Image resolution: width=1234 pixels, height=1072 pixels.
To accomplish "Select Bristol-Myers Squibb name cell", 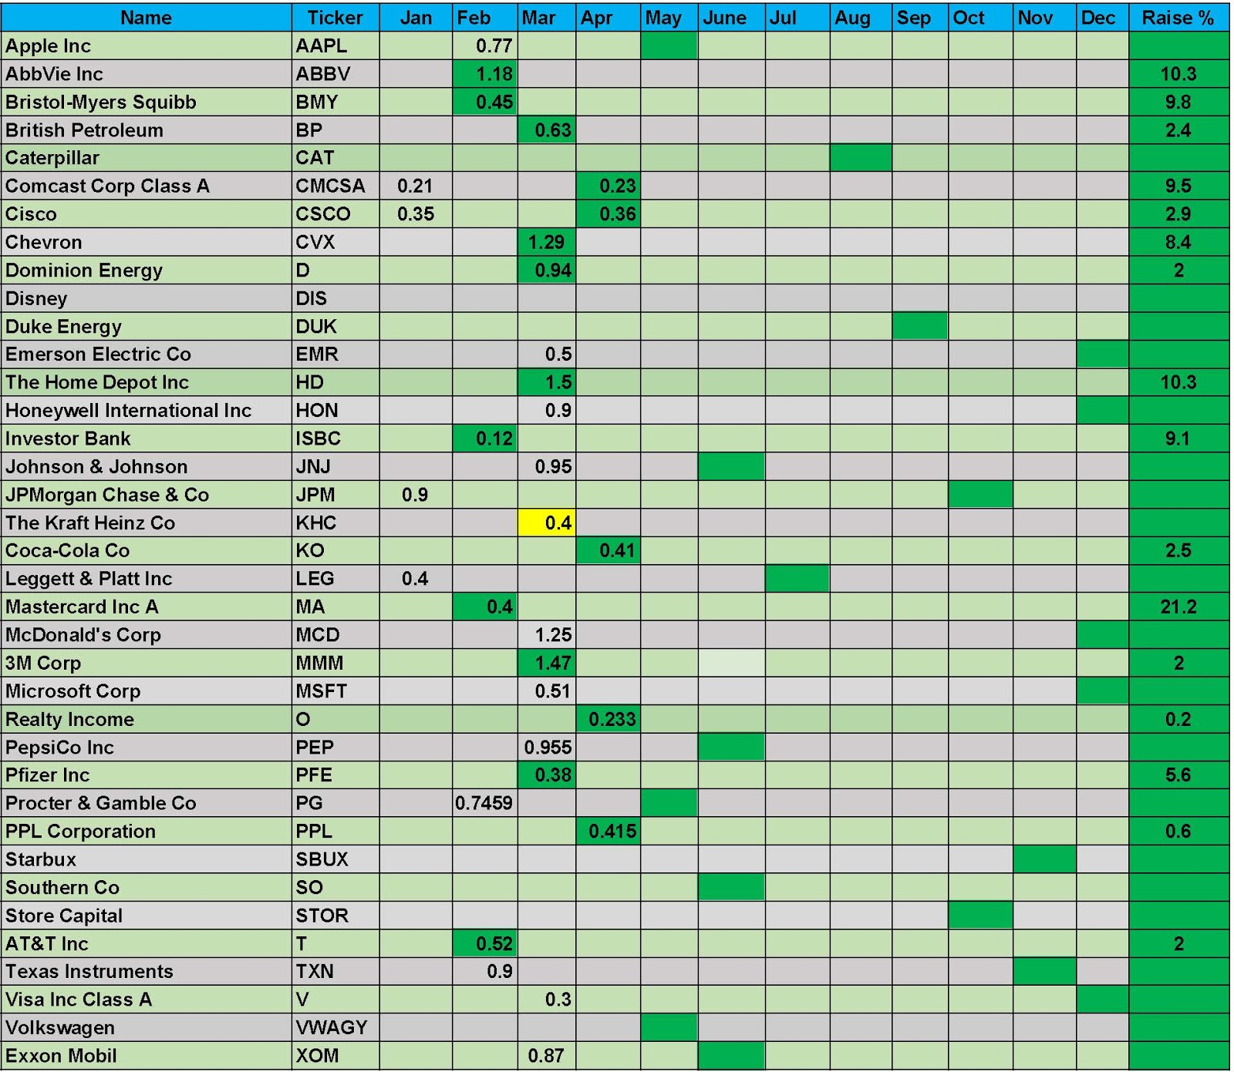I will (x=147, y=102).
